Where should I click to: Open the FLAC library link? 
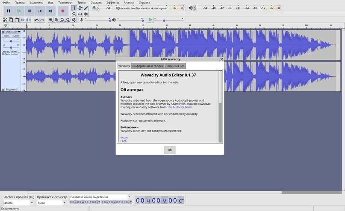click(124, 141)
